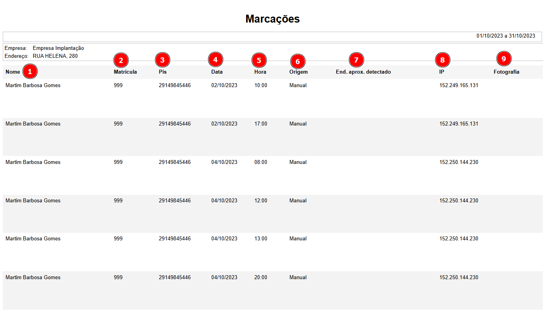
Task: Click Manual origin in the 10:00 row
Action: (298, 86)
